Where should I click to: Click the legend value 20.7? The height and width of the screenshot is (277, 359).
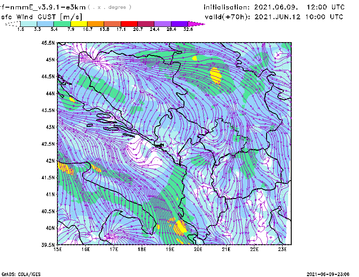coord(138,29)
